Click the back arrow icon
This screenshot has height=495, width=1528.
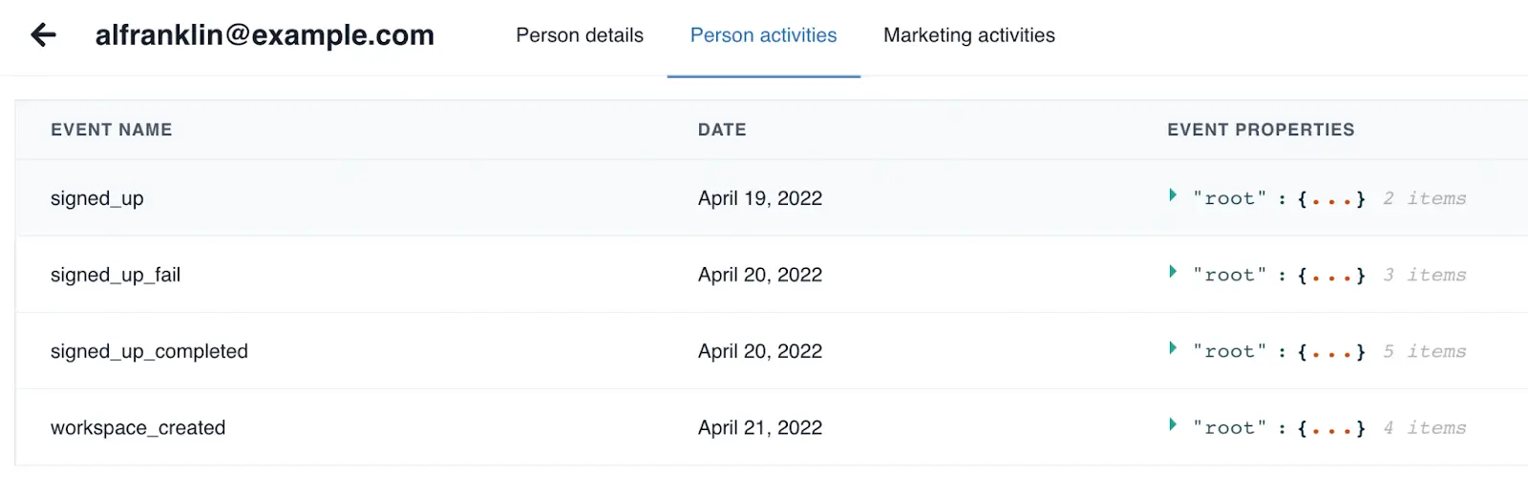coord(44,35)
